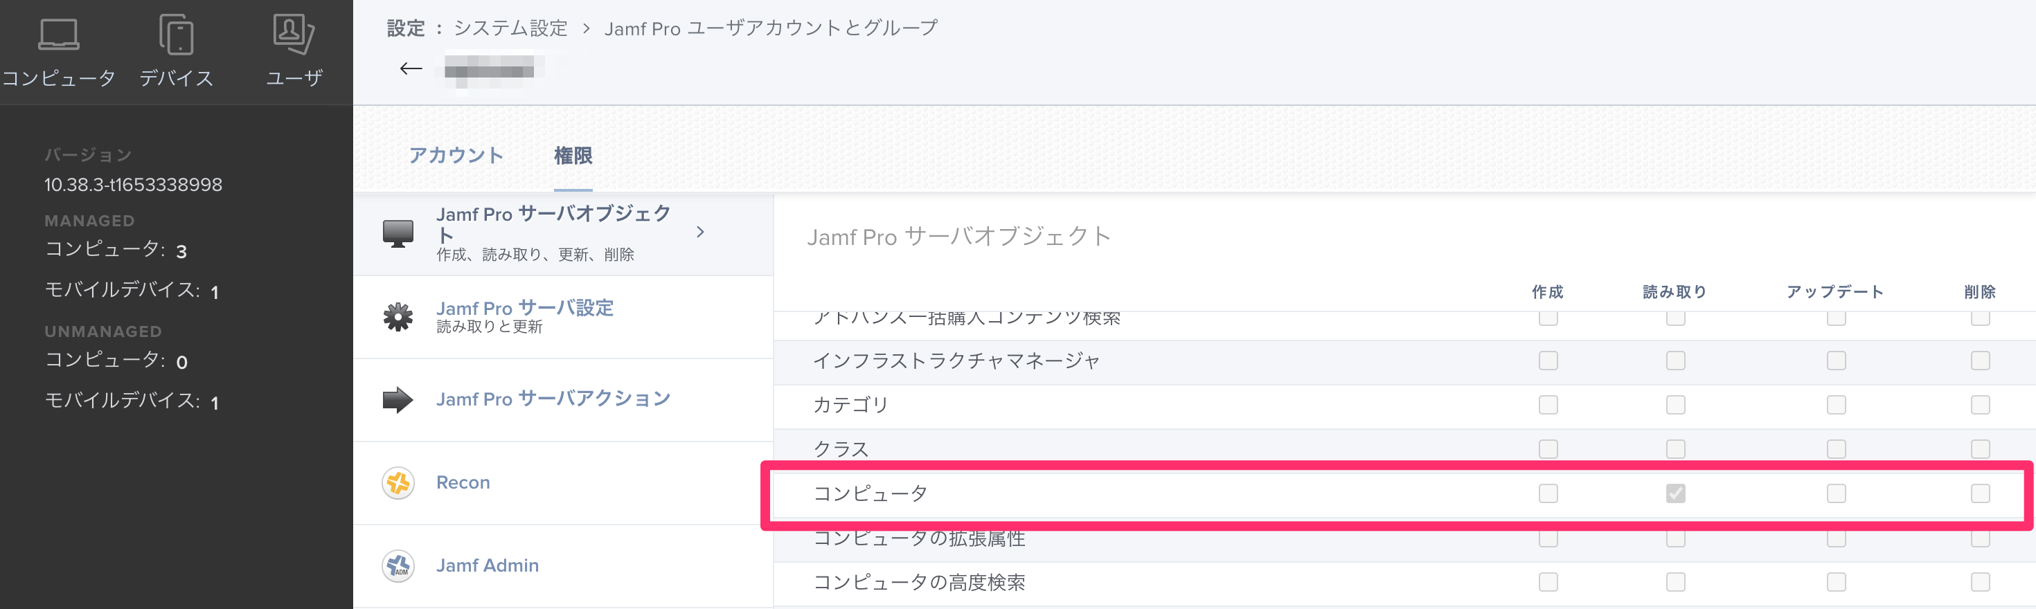Screen dimensions: 2036x609
Task: Open システム設定 from the breadcrumb
Action: coord(510,27)
